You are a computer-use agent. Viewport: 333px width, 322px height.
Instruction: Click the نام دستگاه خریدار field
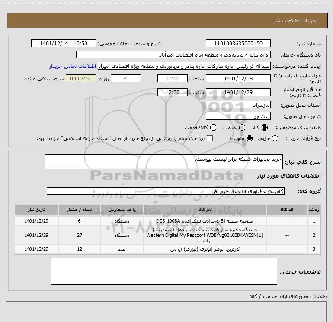pyautogui.click(x=173, y=55)
